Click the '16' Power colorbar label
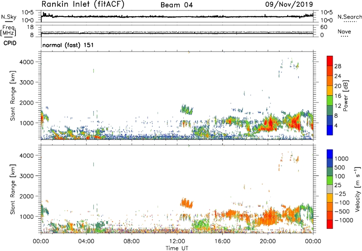The width and height of the screenshot is (362, 251). [338, 96]
